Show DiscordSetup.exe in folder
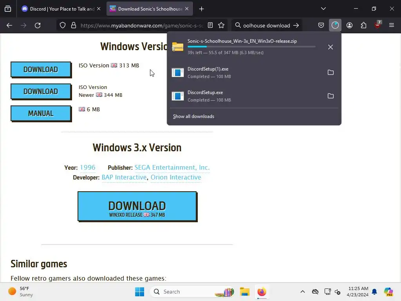401x301 pixels. pos(331,96)
